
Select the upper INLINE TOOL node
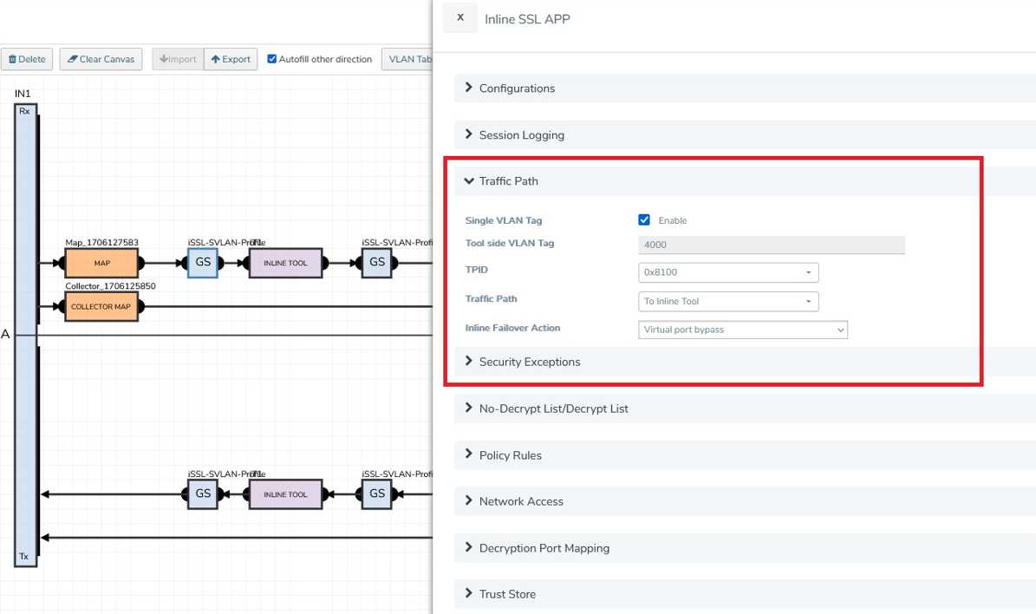[x=285, y=263]
